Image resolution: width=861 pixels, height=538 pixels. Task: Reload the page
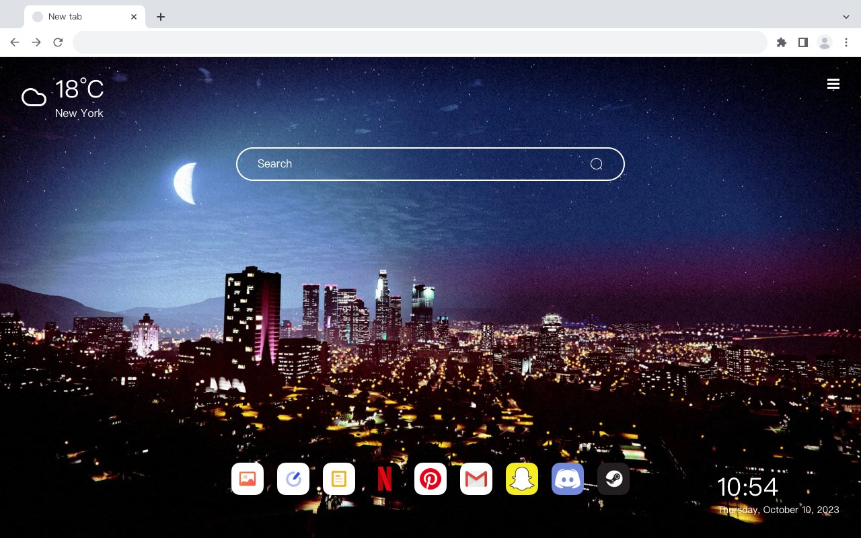pos(58,42)
